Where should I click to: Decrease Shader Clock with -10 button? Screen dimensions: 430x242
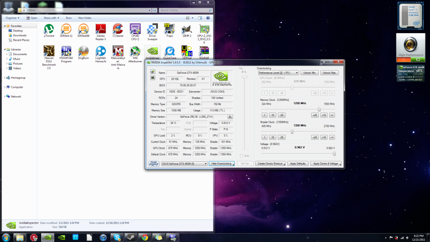pos(272,137)
